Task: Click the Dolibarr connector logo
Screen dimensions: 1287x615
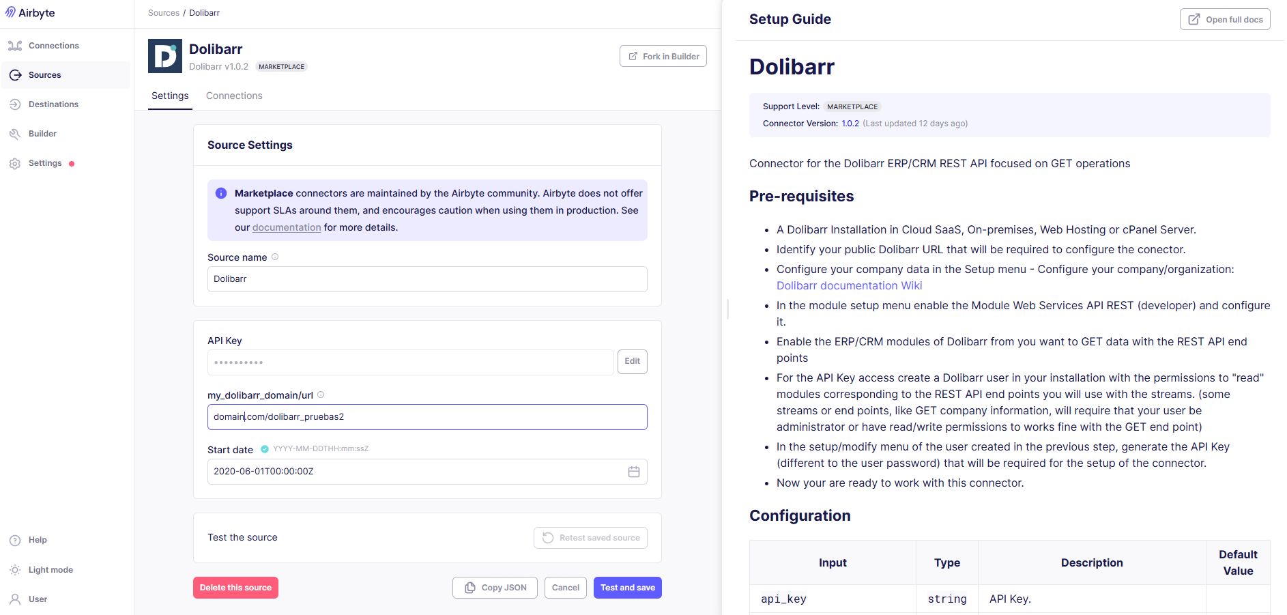Action: coord(165,56)
